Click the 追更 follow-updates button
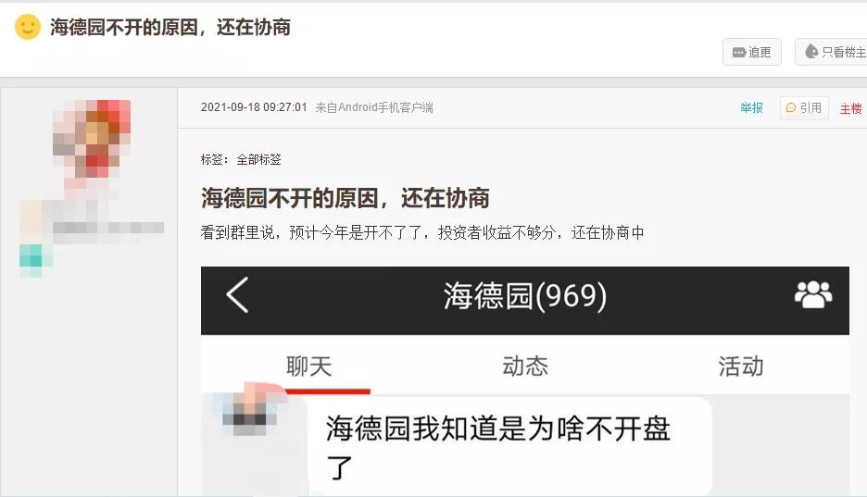This screenshot has height=497, width=867. pyautogui.click(x=751, y=52)
